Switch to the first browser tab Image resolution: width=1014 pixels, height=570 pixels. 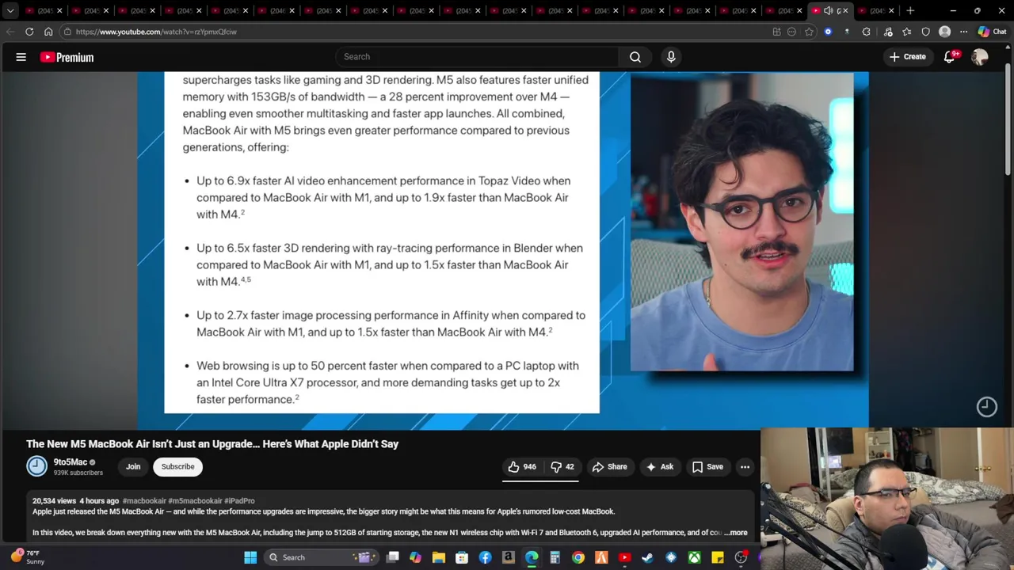(x=44, y=10)
